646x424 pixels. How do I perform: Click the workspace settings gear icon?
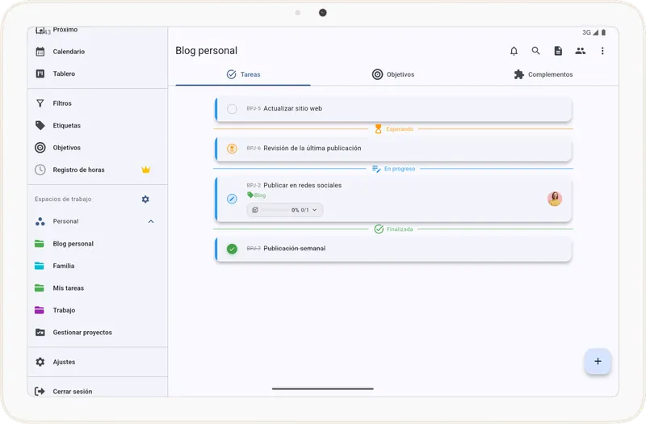pos(145,199)
